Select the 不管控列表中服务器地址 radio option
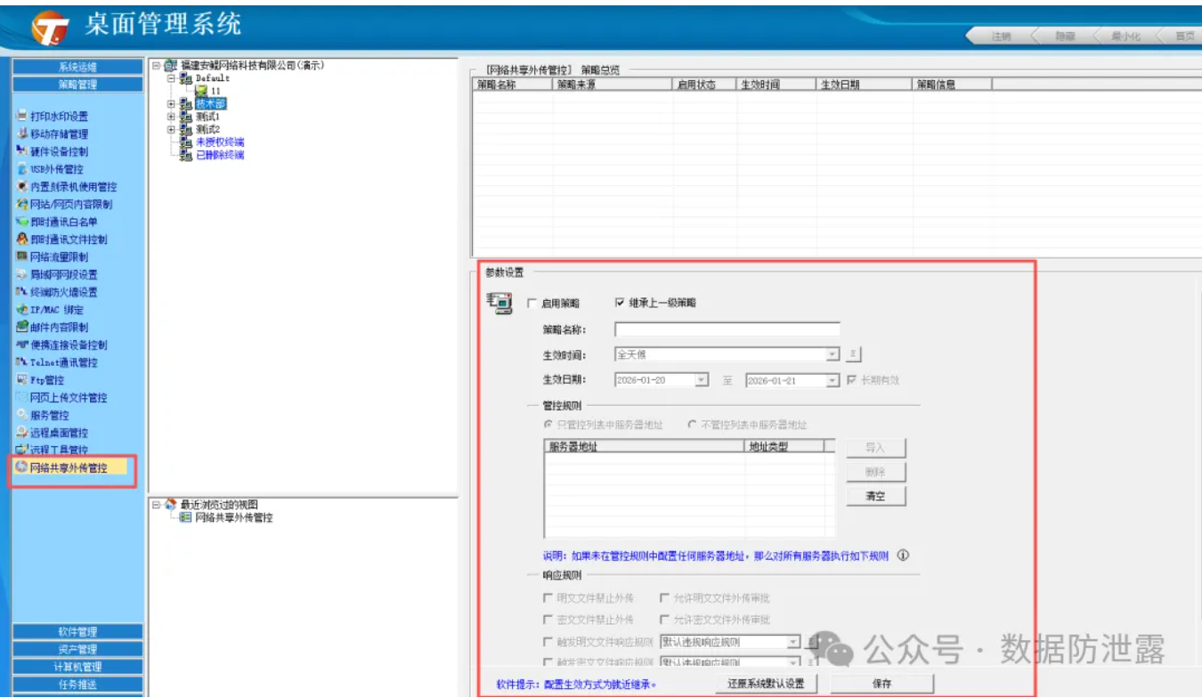Screen dimensions: 1202x698 tap(692, 426)
